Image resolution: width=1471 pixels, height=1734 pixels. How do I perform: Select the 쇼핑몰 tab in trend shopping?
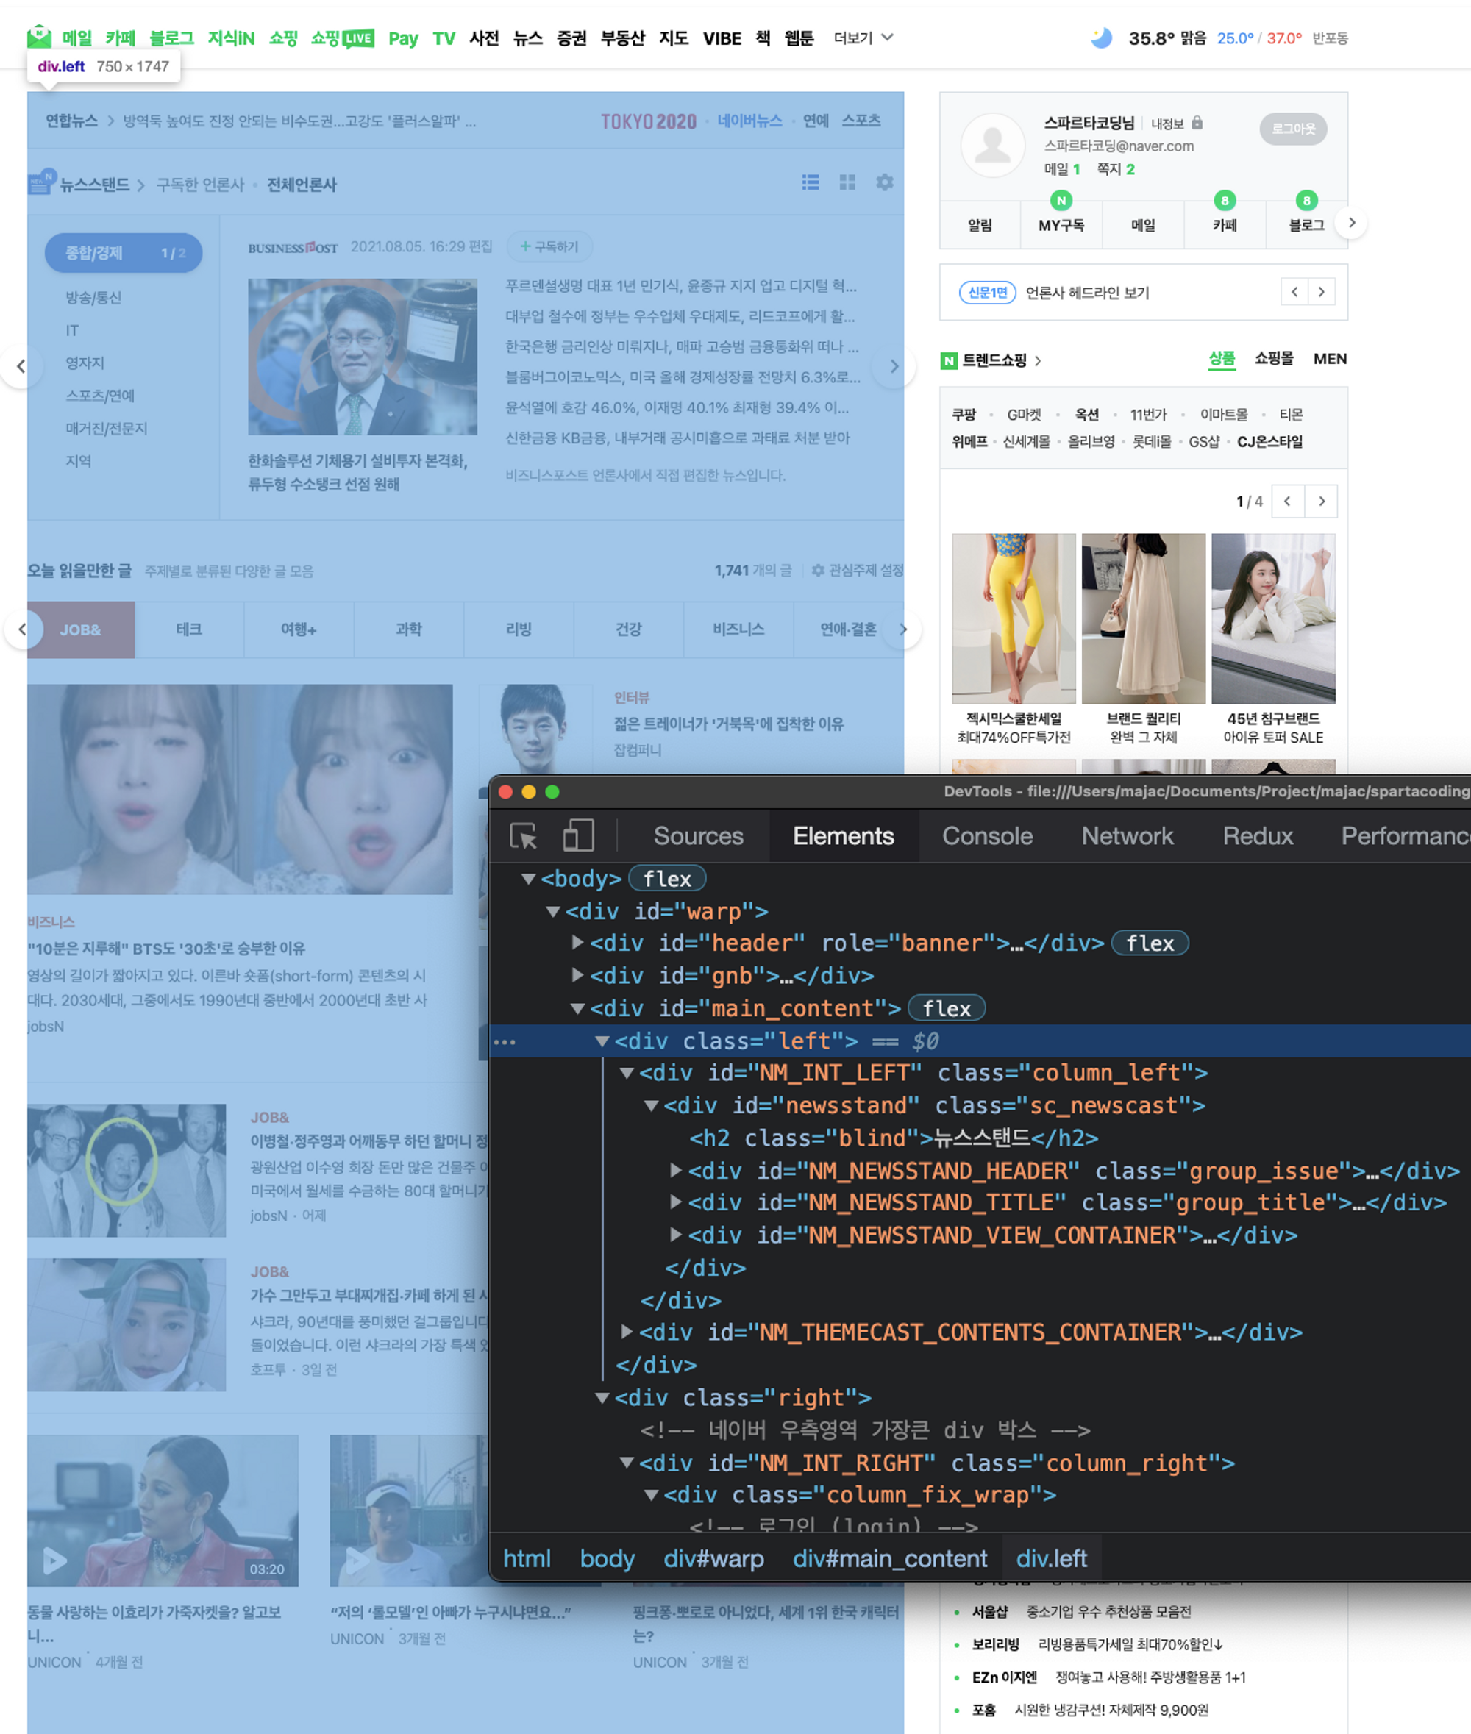click(x=1273, y=358)
